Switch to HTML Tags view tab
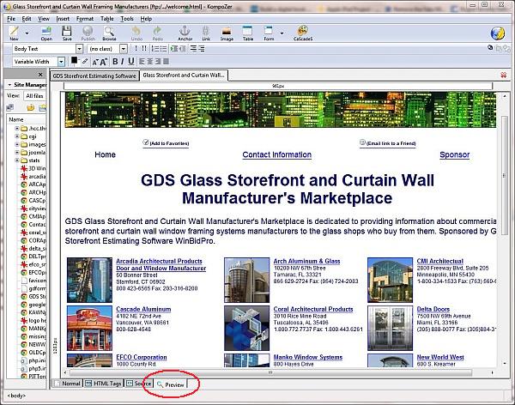Image resolution: width=515 pixels, height=405 pixels. (x=104, y=384)
